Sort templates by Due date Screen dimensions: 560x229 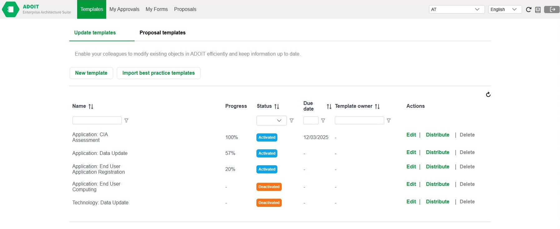coord(329,107)
